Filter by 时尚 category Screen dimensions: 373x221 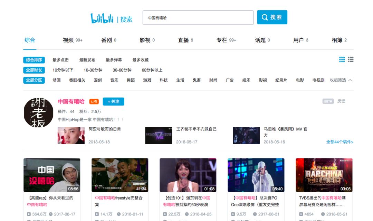click(213, 80)
